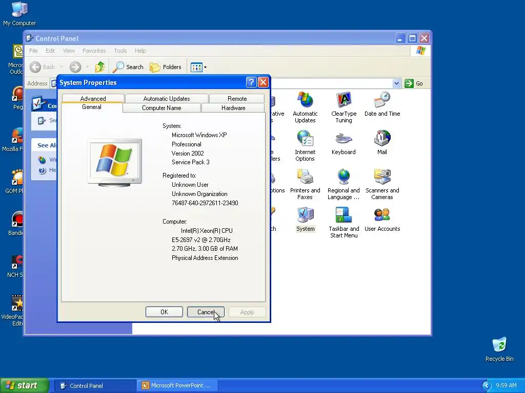Image resolution: width=525 pixels, height=393 pixels.
Task: Select the System icon in Control Panel
Action: [x=305, y=219]
